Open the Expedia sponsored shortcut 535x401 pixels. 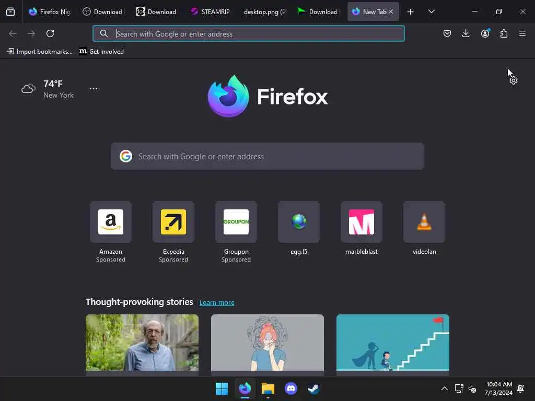click(x=173, y=232)
